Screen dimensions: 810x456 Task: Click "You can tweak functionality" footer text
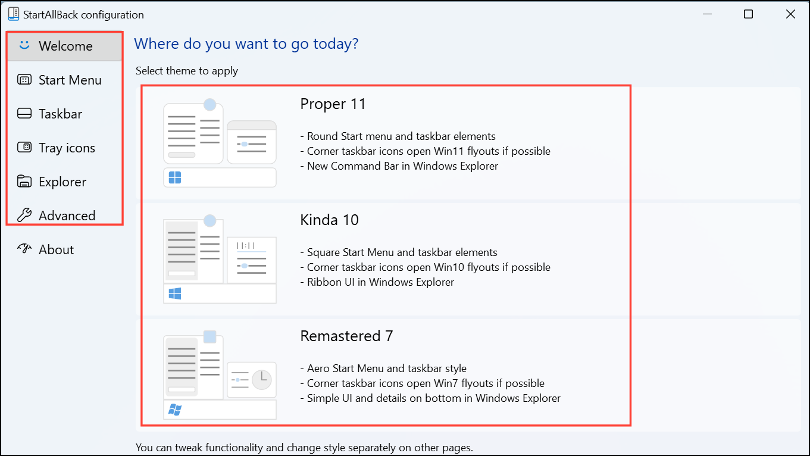coord(304,447)
